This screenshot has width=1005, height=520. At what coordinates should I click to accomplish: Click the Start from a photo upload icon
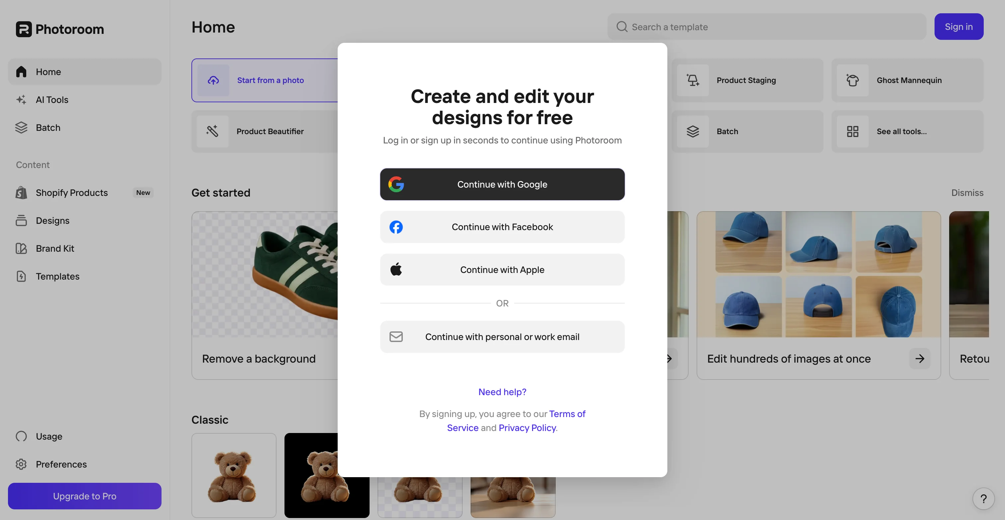[x=213, y=80]
